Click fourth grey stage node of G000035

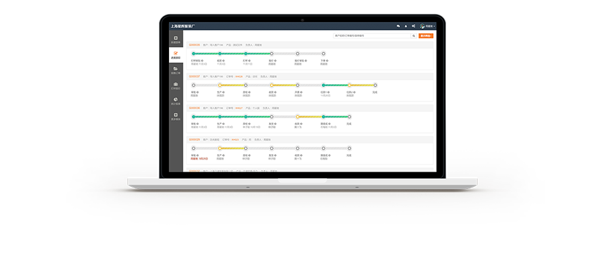coord(272,53)
